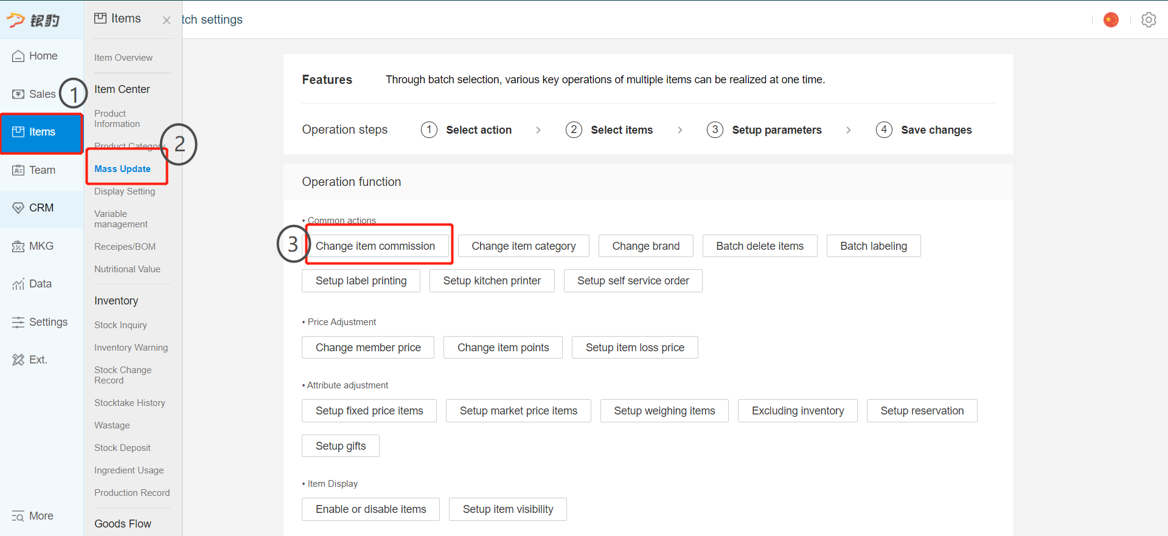
Task: Open Nutritional Value page
Action: pyautogui.click(x=127, y=269)
